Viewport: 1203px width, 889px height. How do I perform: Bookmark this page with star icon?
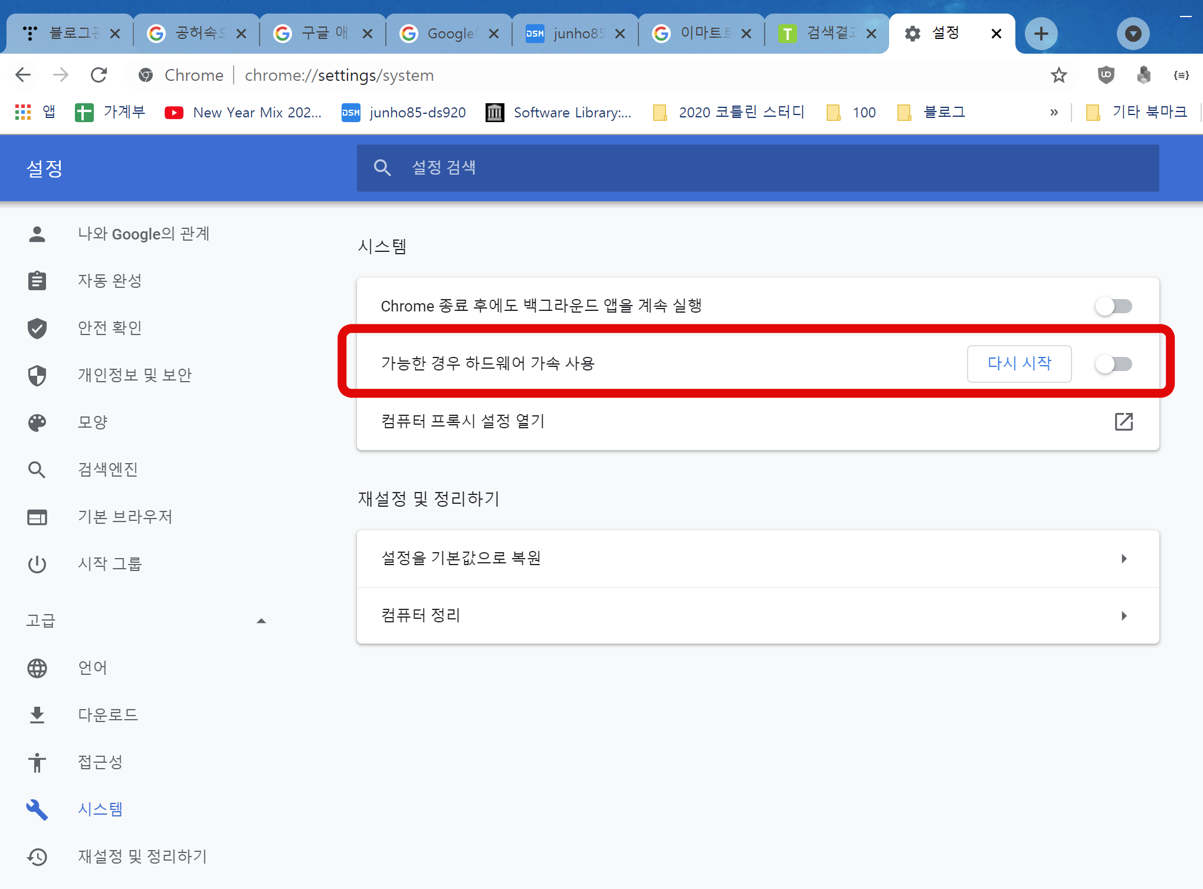pyautogui.click(x=1059, y=75)
